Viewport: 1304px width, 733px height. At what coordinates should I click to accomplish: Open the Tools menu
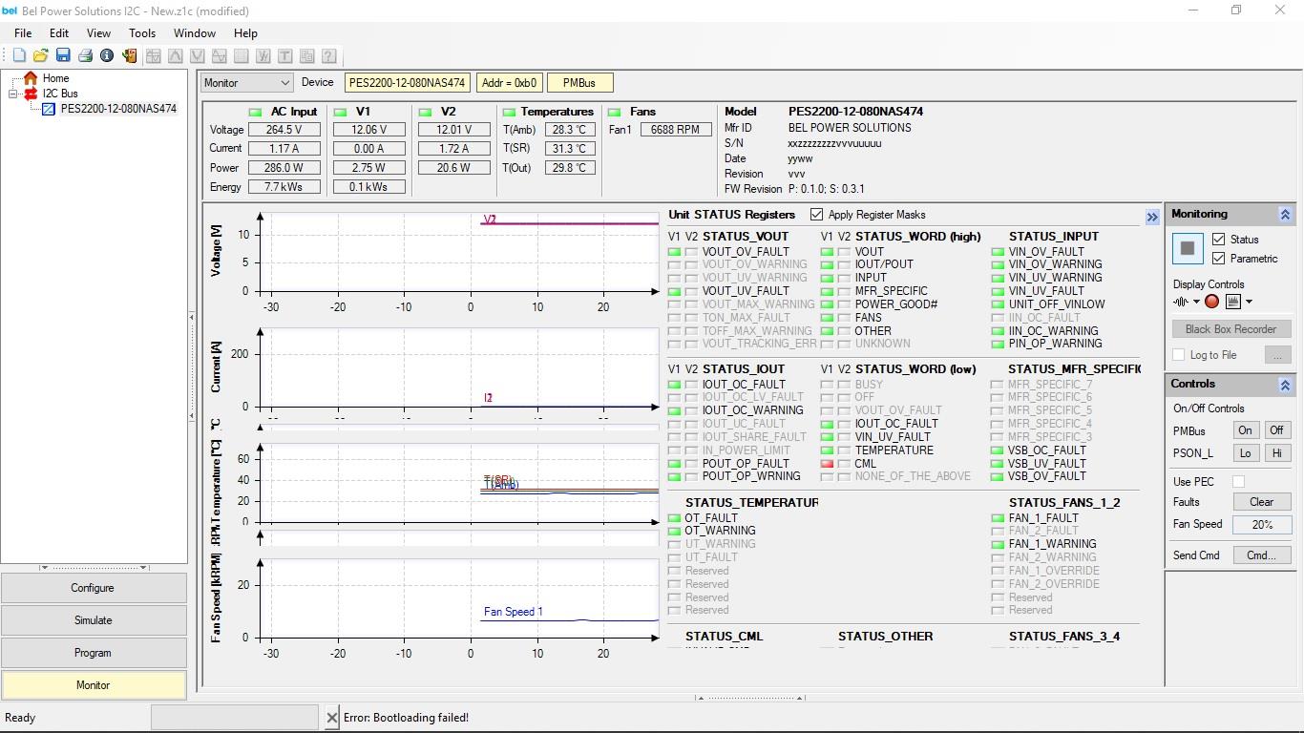(141, 32)
